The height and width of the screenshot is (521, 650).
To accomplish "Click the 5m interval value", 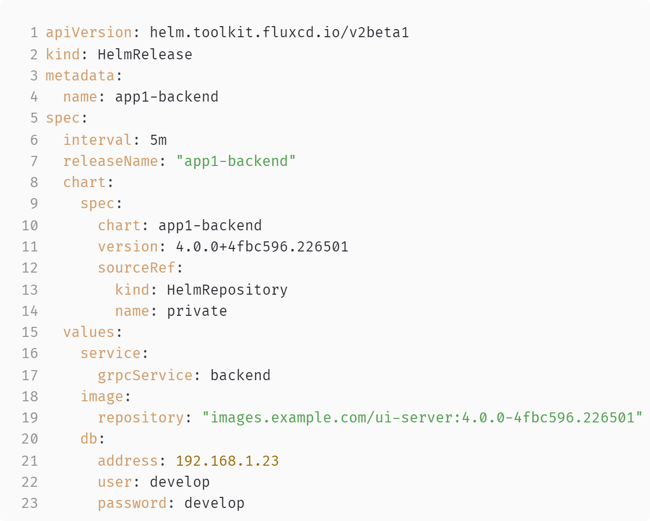I will point(158,140).
